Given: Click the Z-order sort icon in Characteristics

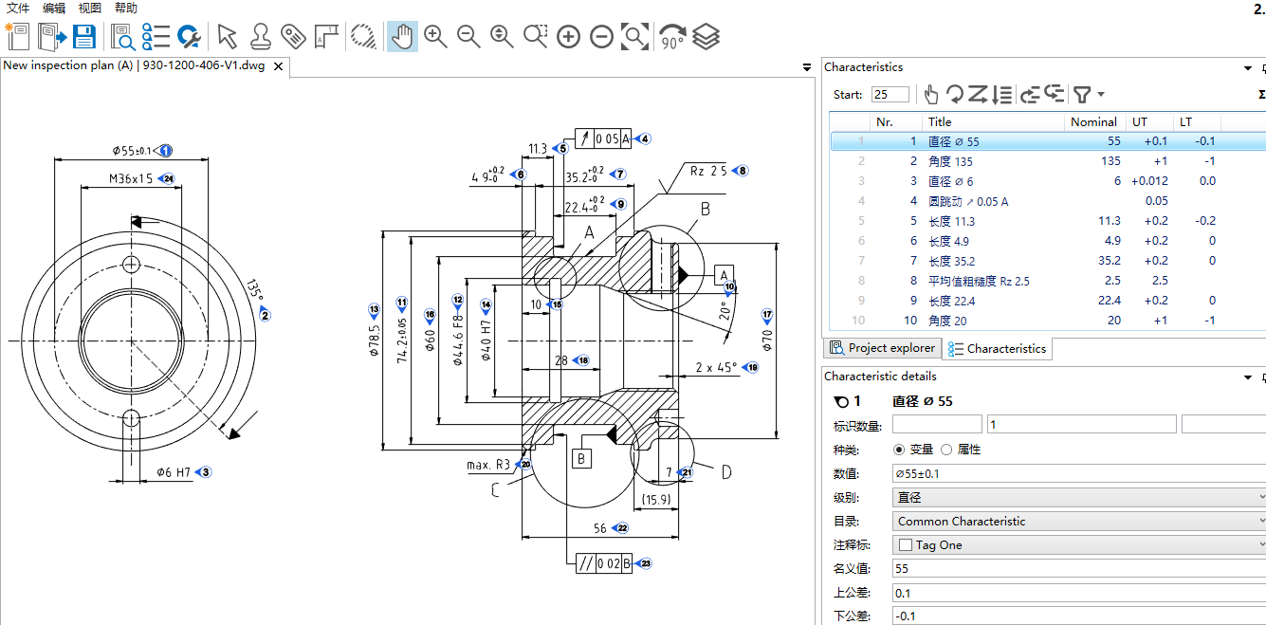Looking at the screenshot, I should [978, 94].
